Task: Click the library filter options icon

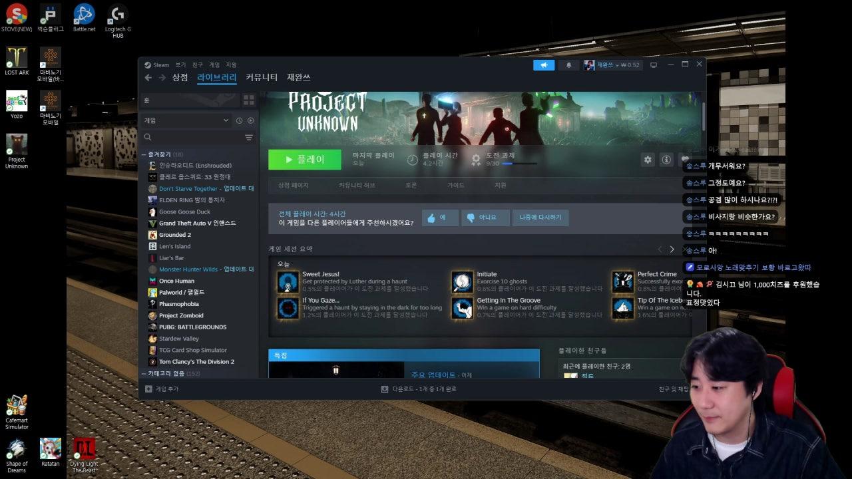Action: [249, 138]
